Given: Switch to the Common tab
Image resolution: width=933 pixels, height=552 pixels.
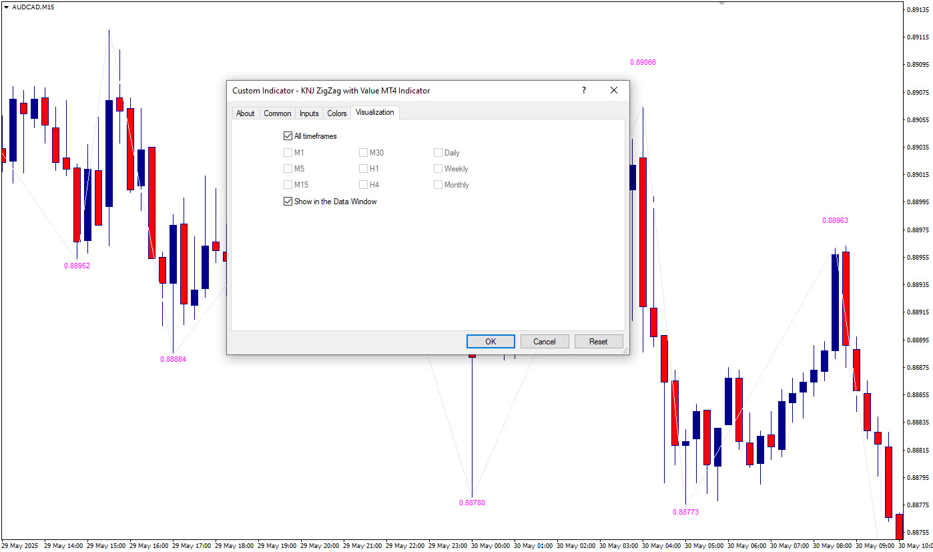Looking at the screenshot, I should click(x=277, y=113).
